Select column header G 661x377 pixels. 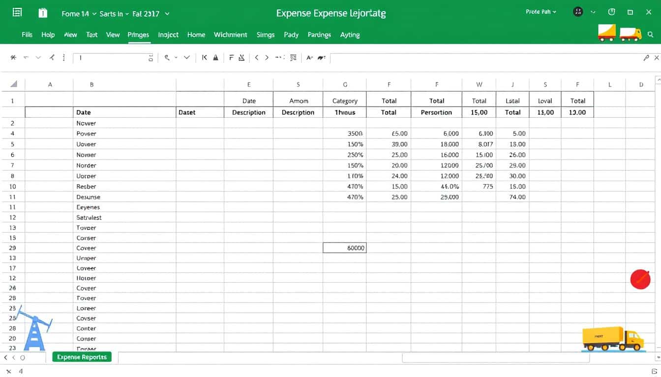point(345,84)
